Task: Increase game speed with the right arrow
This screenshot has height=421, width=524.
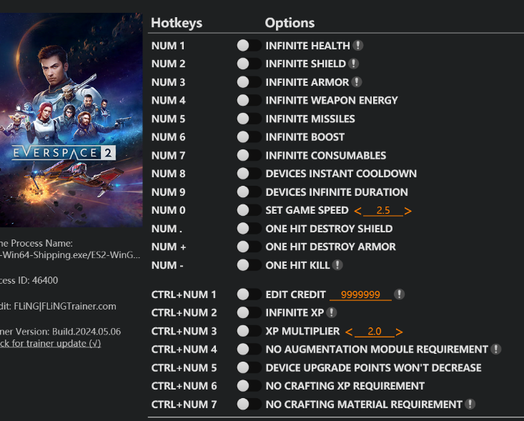Action: point(407,211)
